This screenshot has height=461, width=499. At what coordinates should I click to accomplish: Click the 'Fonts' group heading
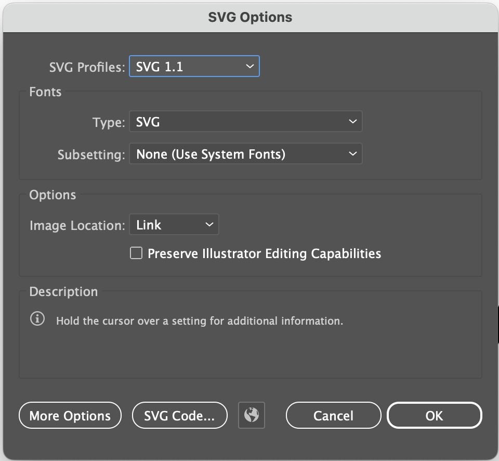[45, 92]
